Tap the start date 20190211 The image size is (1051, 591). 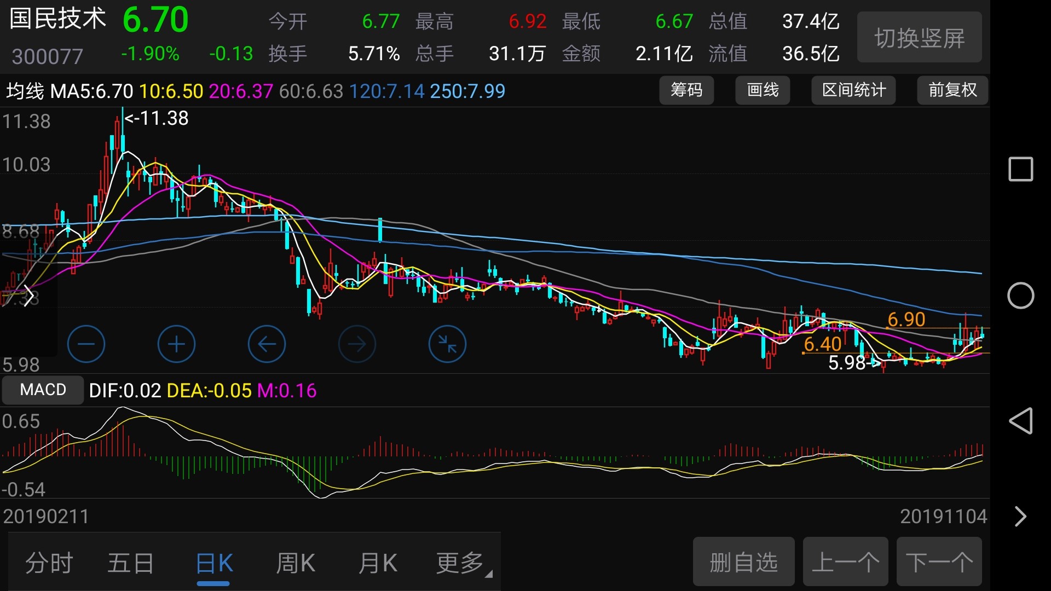point(46,516)
